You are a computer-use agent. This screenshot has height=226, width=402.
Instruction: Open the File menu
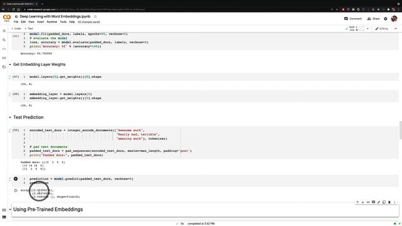coord(16,22)
